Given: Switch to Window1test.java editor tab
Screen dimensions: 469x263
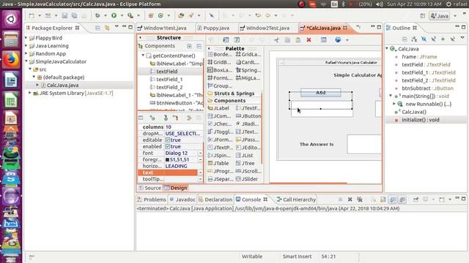Looking at the screenshot, I should (162, 28).
